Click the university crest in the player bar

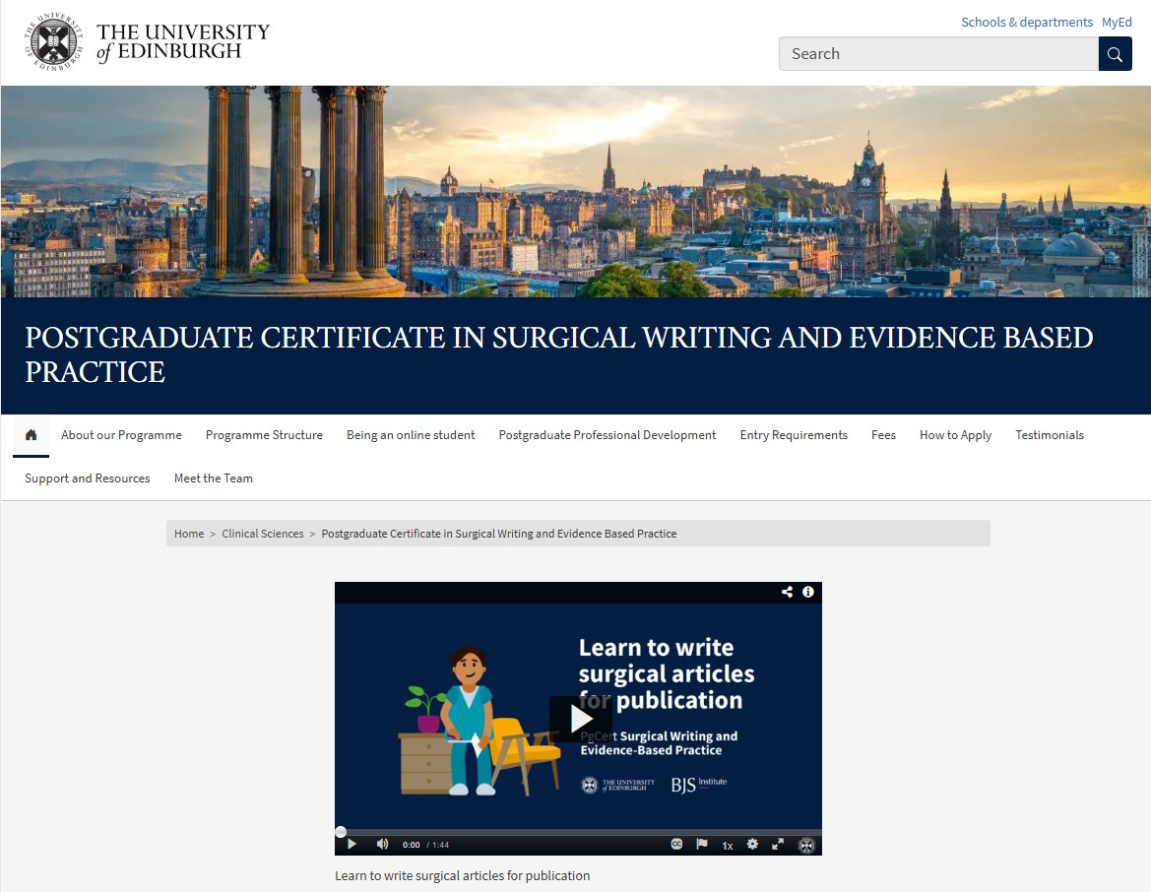tap(806, 845)
